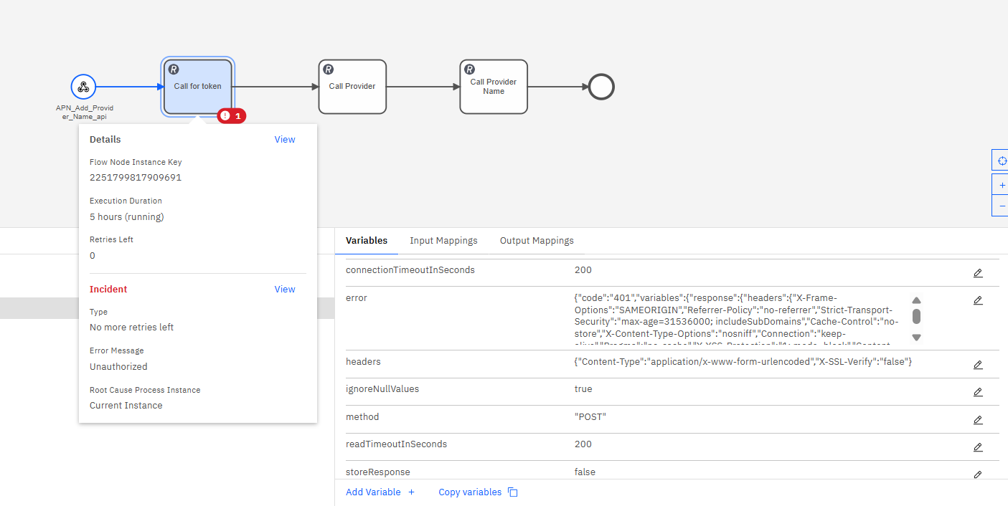
Task: Edit the storeResponse variable pencil icon
Action: pos(978,474)
